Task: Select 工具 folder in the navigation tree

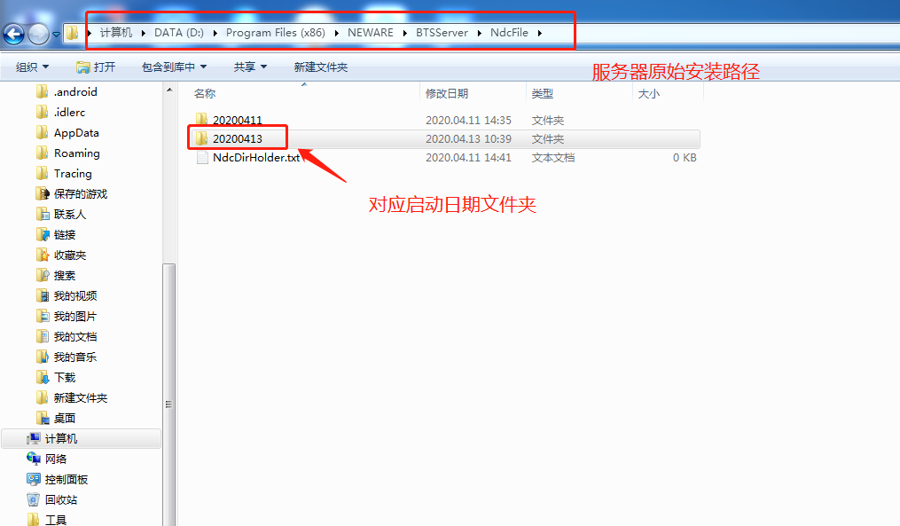Action: pyautogui.click(x=56, y=520)
